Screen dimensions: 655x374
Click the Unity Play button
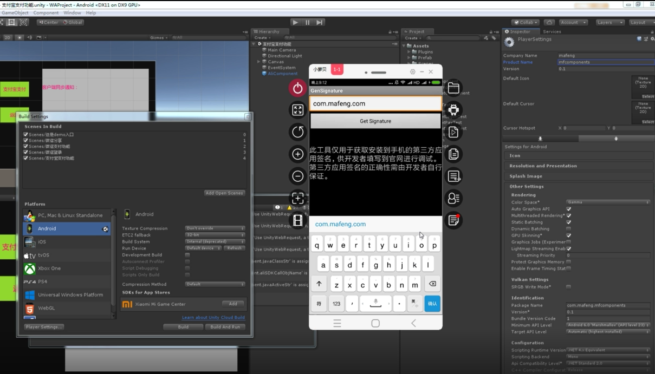(295, 22)
